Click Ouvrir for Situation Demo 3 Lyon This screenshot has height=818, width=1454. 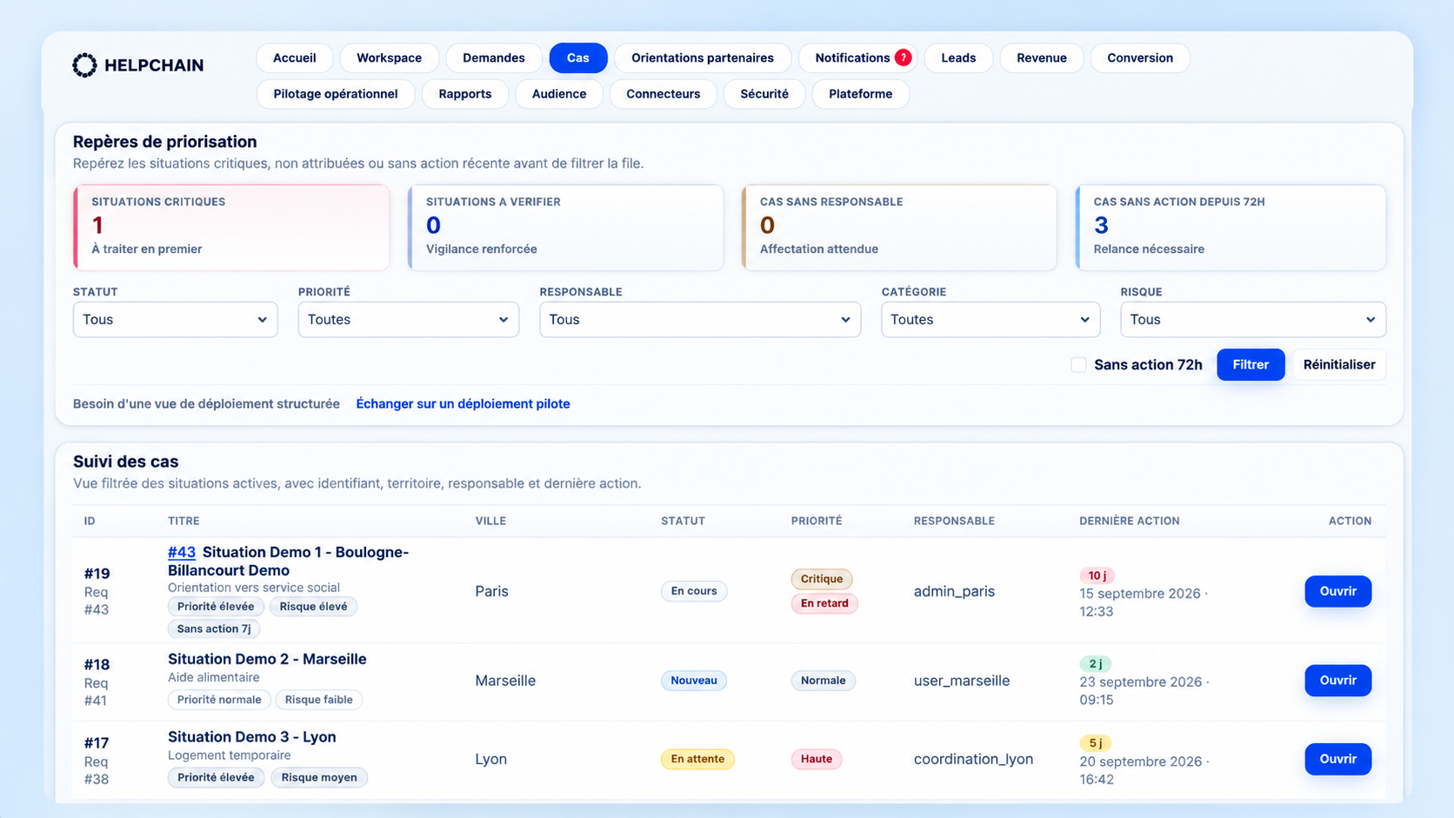click(x=1338, y=759)
